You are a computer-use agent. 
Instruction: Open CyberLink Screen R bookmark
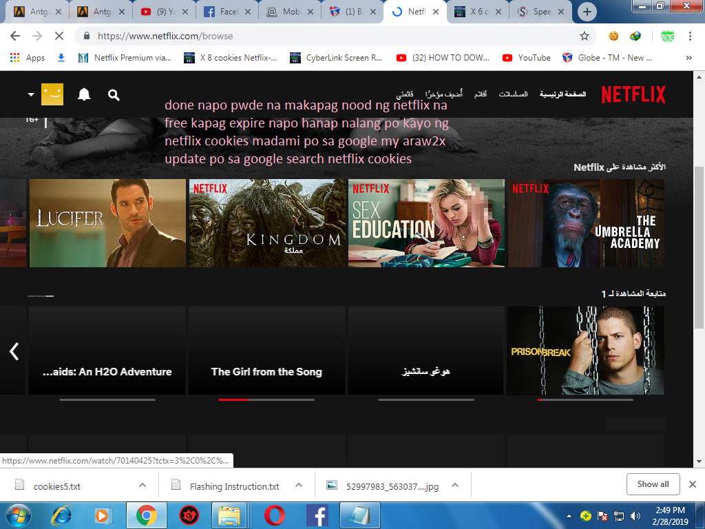click(336, 58)
